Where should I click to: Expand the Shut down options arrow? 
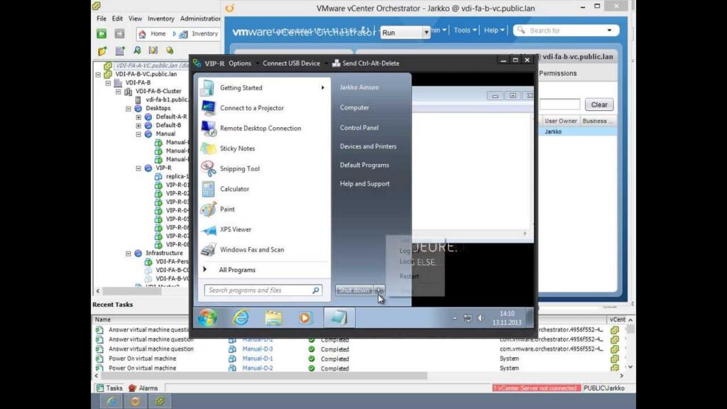379,290
